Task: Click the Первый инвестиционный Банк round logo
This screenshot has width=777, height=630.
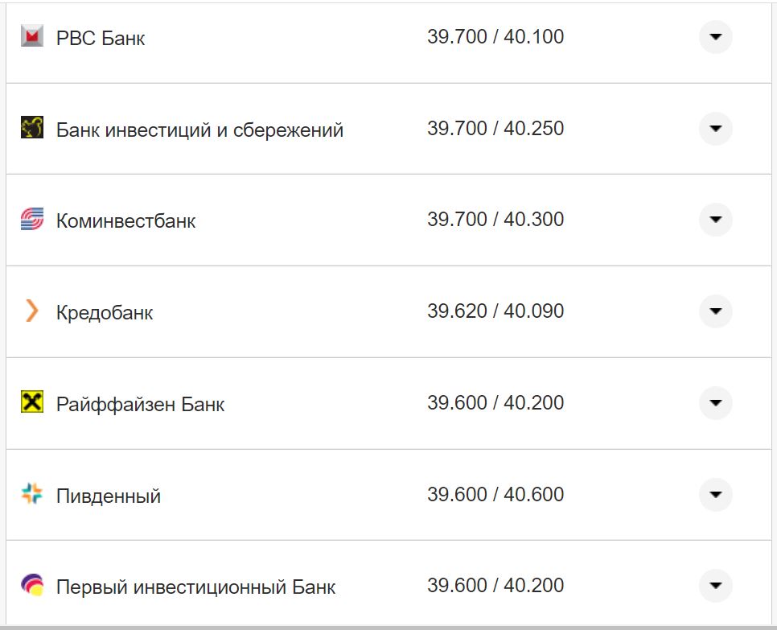Action: 31,587
